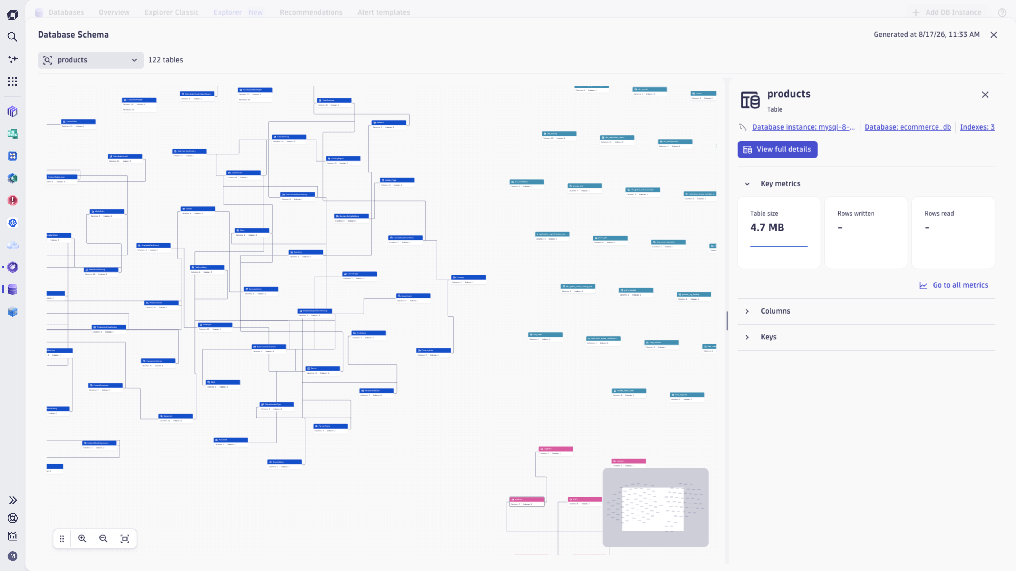
Task: Select the Person table node
Action: (323, 370)
